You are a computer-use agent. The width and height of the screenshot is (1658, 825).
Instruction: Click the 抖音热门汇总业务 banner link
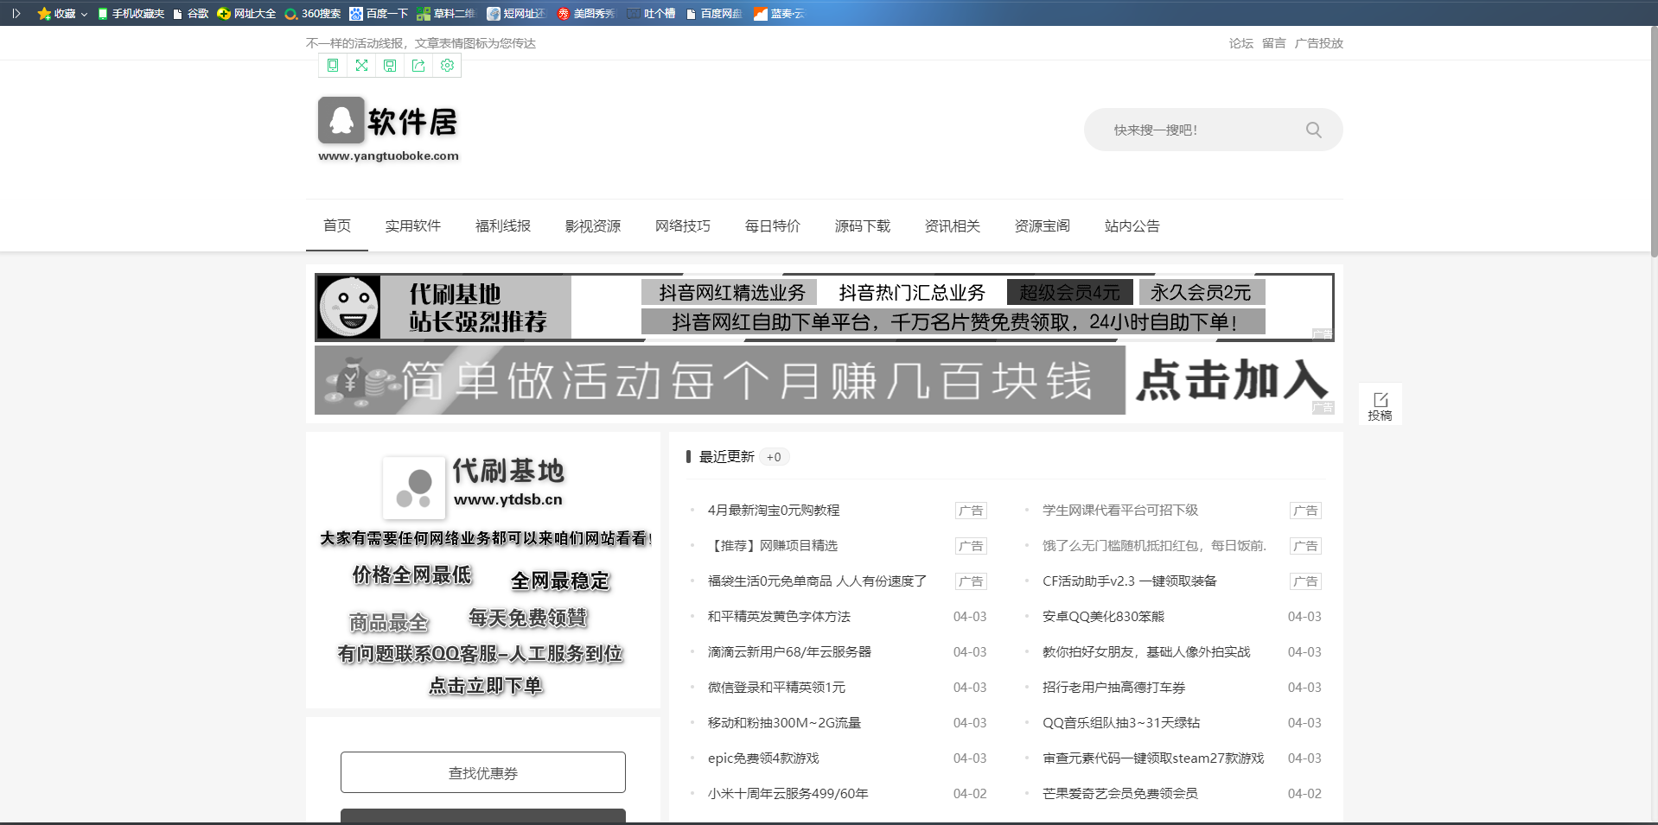912,293
